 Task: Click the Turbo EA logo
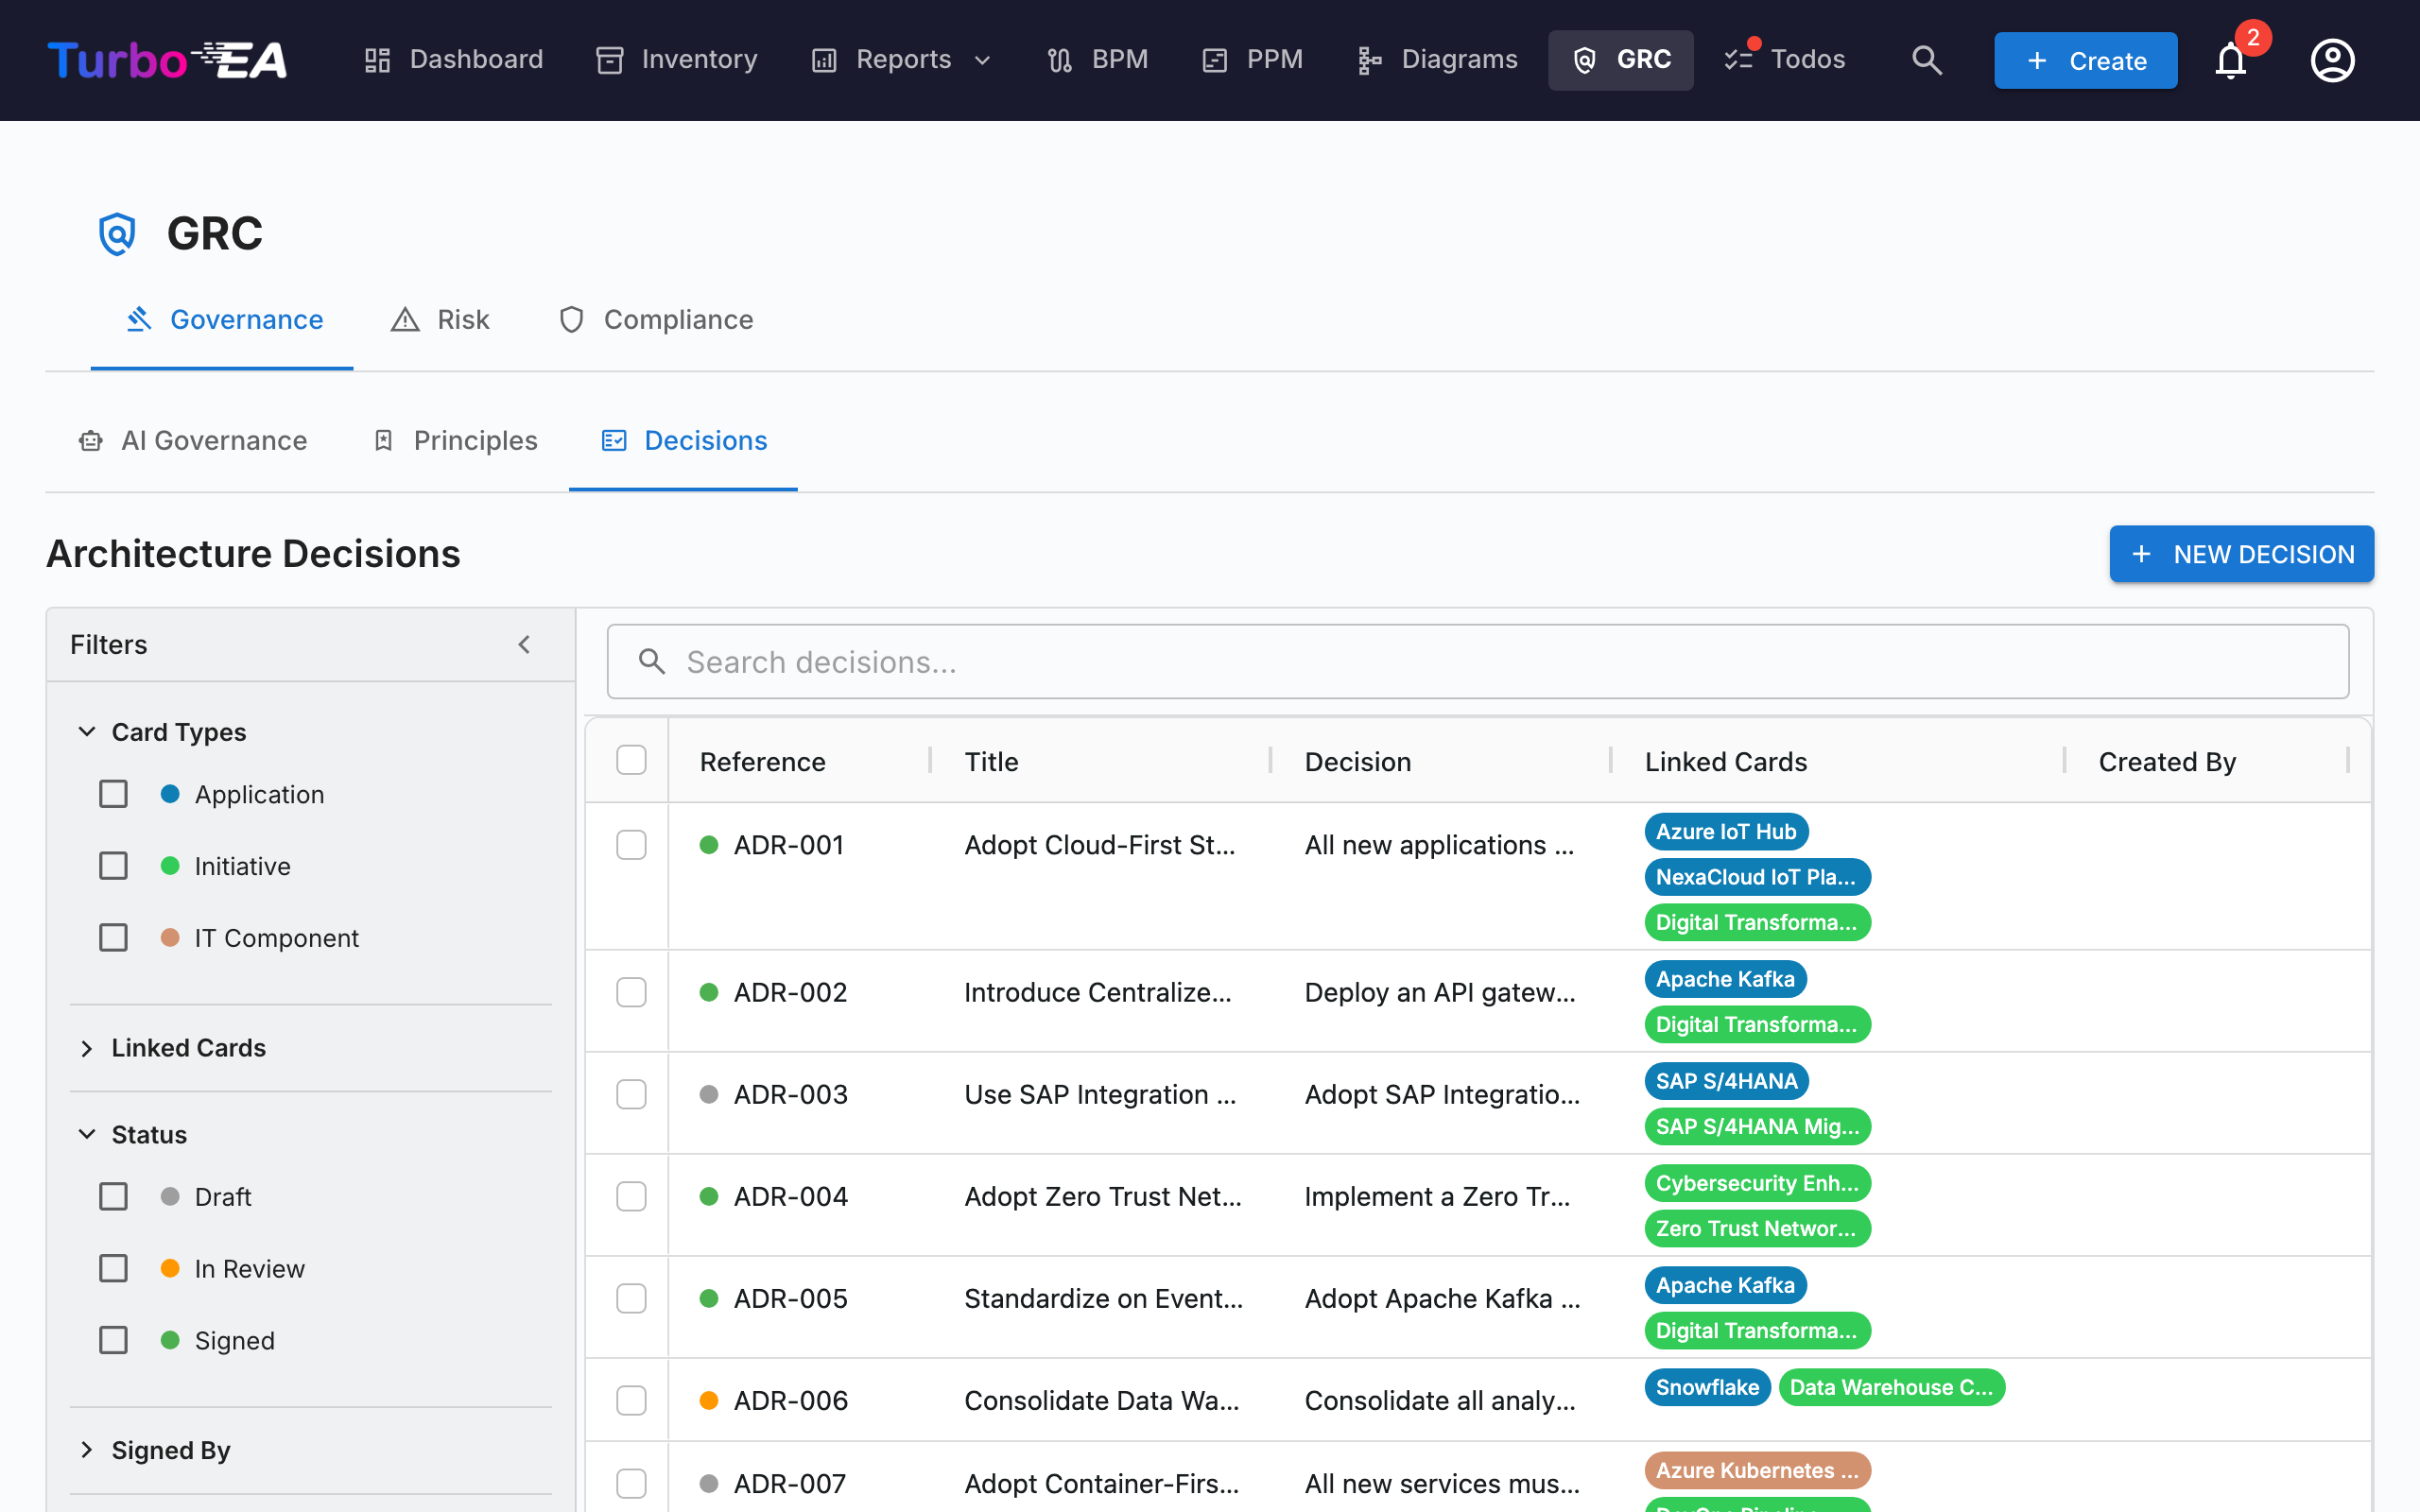point(167,60)
